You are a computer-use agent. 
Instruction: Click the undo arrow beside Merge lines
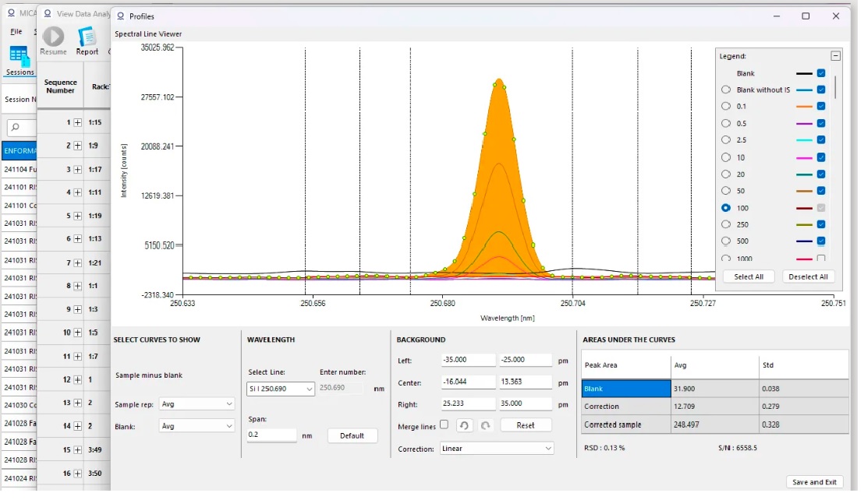[463, 425]
